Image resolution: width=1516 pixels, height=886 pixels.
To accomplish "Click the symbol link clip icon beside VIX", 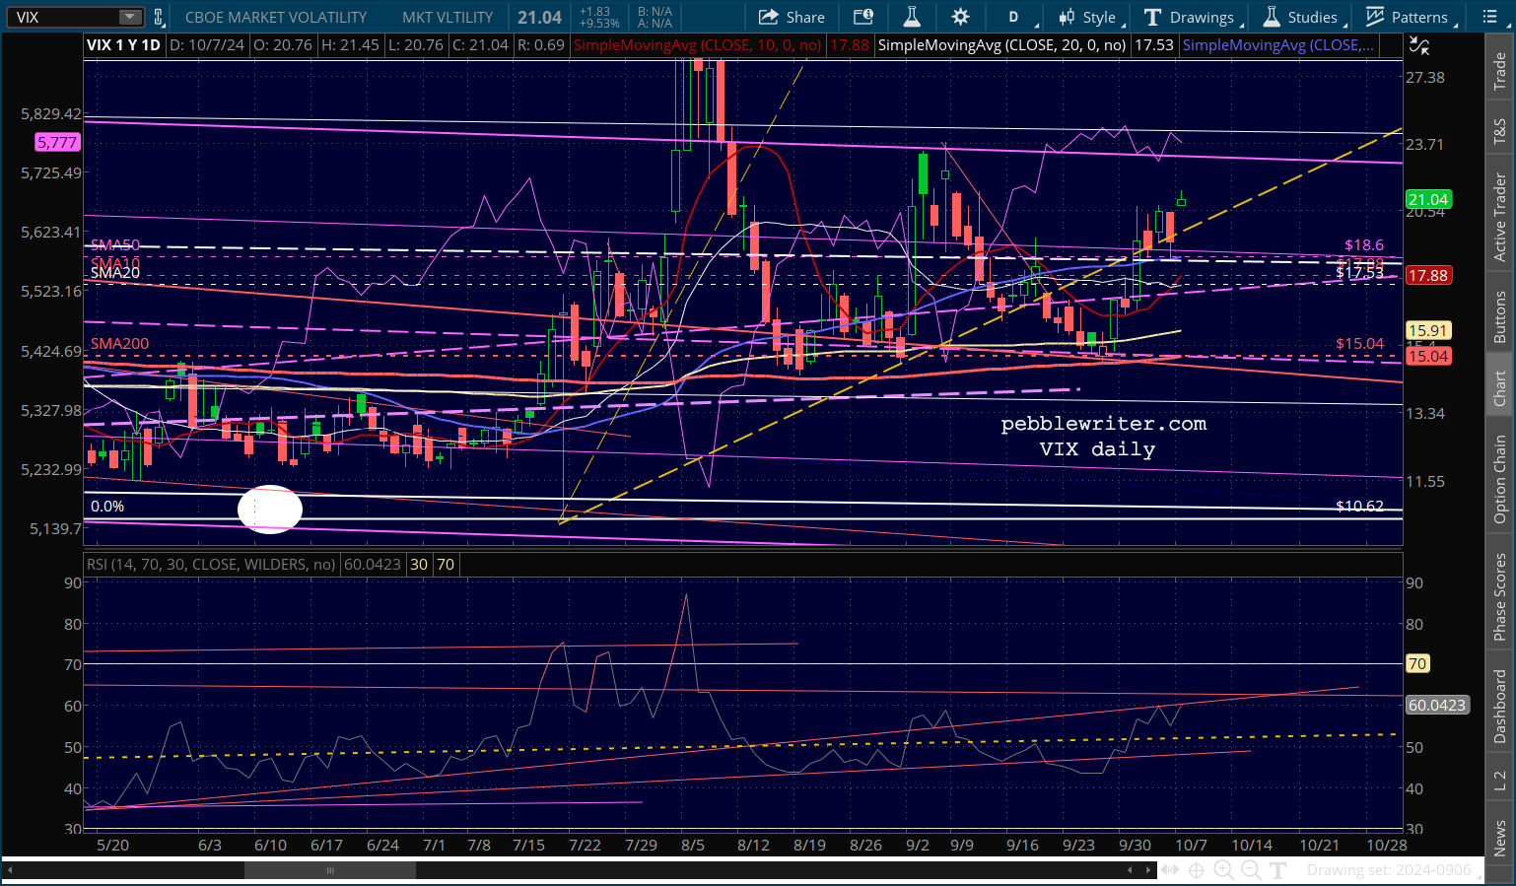I will click(x=158, y=17).
